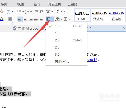Viewport: 126px width, 108px height.
Task: Justify the paragraph text
Action: [36, 19]
